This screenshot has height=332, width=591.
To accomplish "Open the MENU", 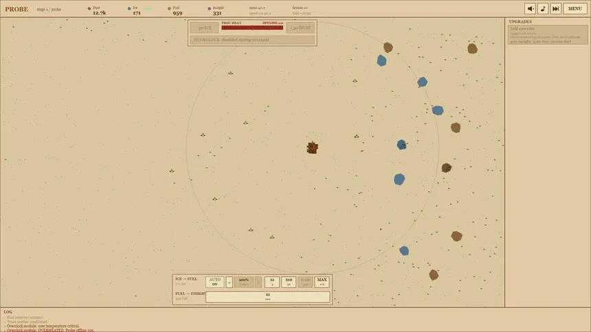I will tap(575, 9).
